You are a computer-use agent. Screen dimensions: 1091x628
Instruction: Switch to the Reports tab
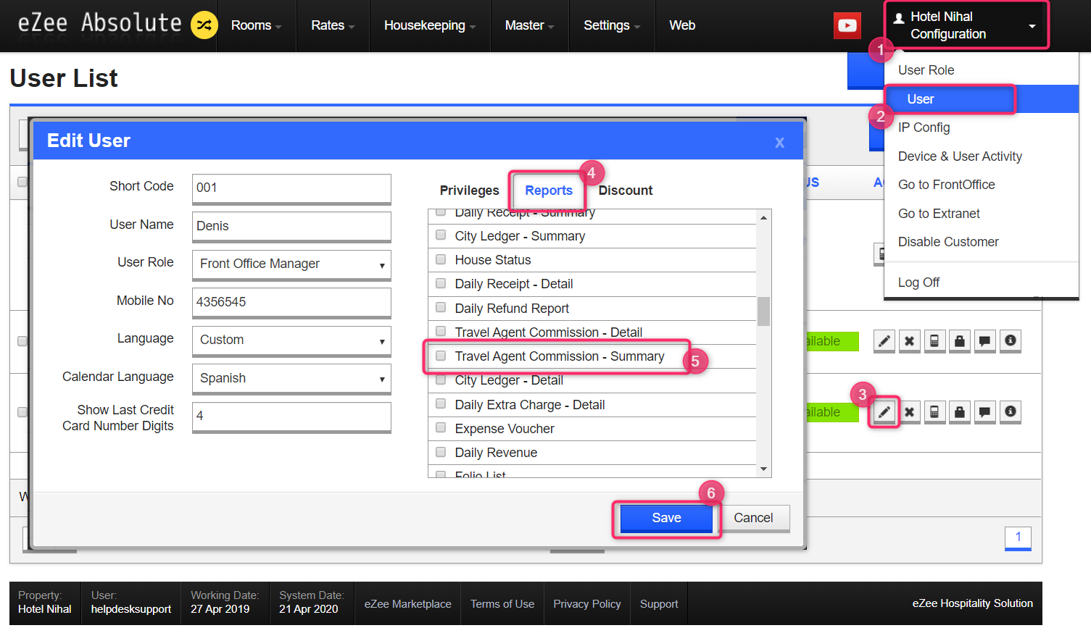click(x=549, y=191)
